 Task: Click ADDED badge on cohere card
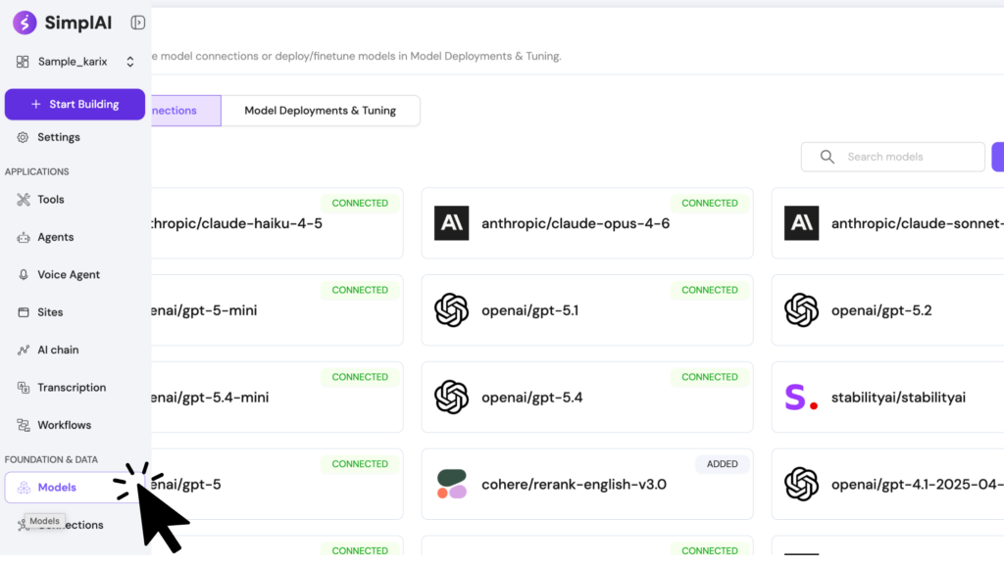point(723,464)
